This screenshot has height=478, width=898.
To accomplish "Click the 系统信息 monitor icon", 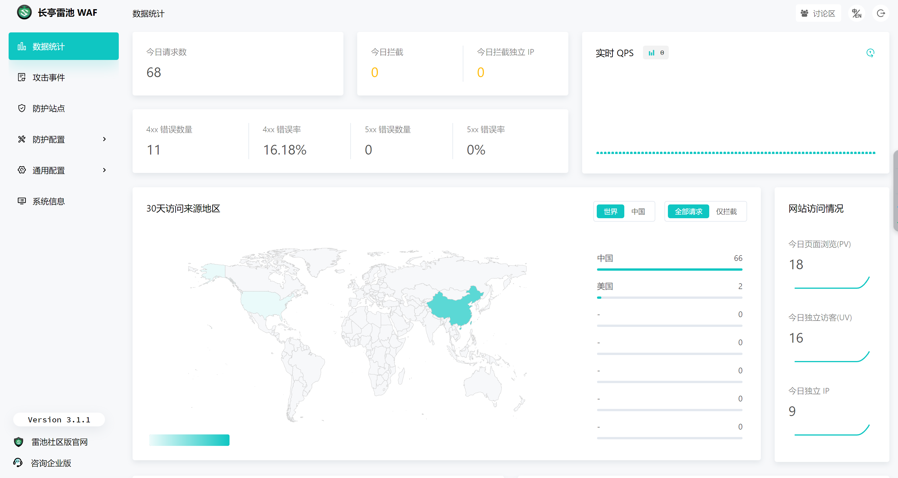I will [x=22, y=201].
